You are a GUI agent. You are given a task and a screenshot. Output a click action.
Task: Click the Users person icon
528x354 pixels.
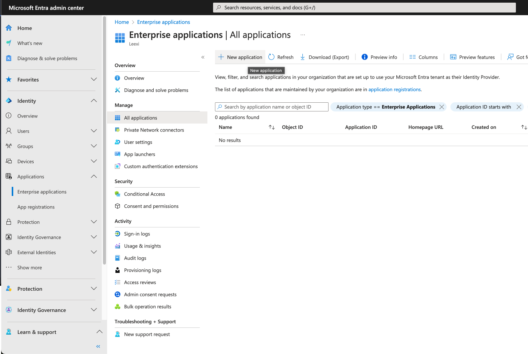click(9, 131)
